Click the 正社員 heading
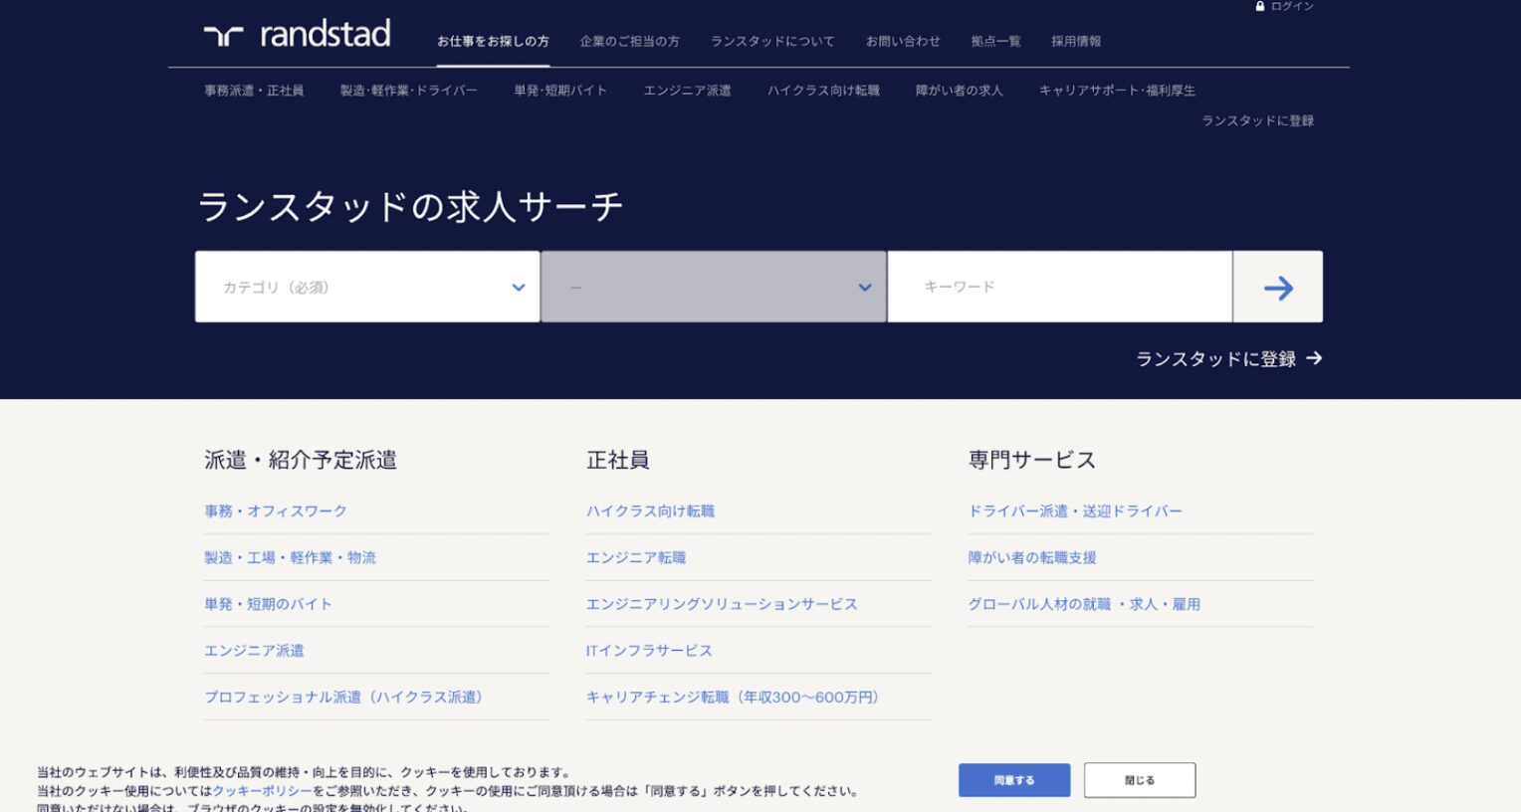This screenshot has width=1521, height=812. point(618,460)
